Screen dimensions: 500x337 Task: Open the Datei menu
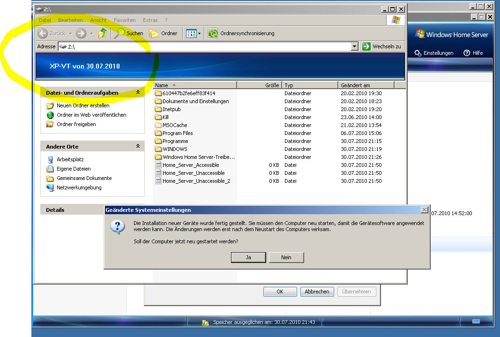[x=45, y=20]
